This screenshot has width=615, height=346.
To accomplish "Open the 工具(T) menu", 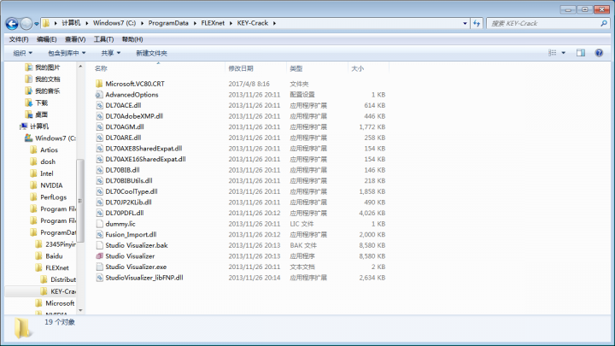I will tap(103, 39).
